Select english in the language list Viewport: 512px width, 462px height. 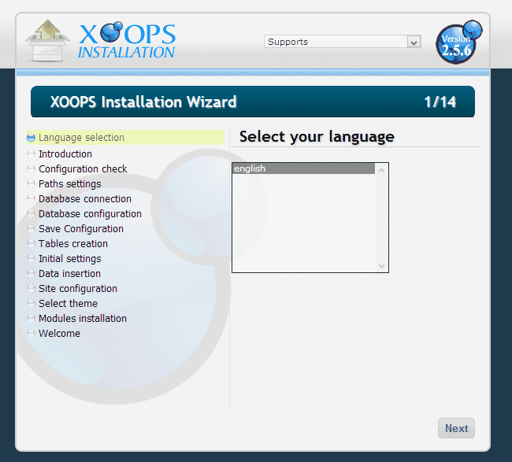coord(303,168)
